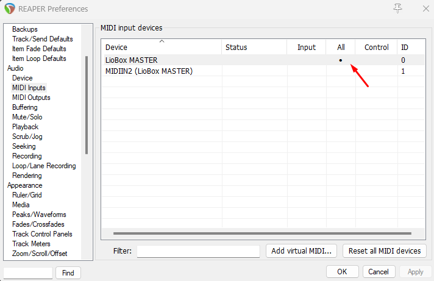The width and height of the screenshot is (434, 281).
Task: Click the preferences tree vertical scrollbar
Action: tap(87, 105)
